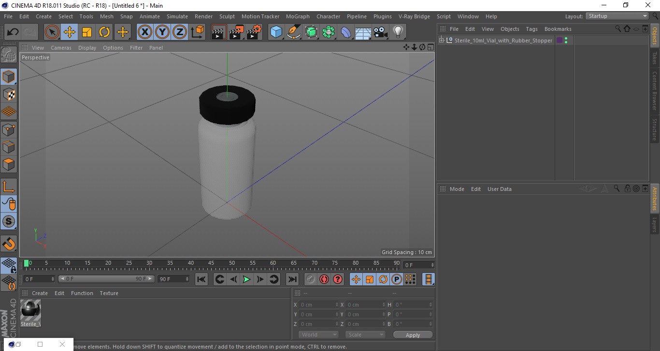Open the World coordinate dropdown
Viewport: 660px width, 351px height.
(x=318, y=335)
